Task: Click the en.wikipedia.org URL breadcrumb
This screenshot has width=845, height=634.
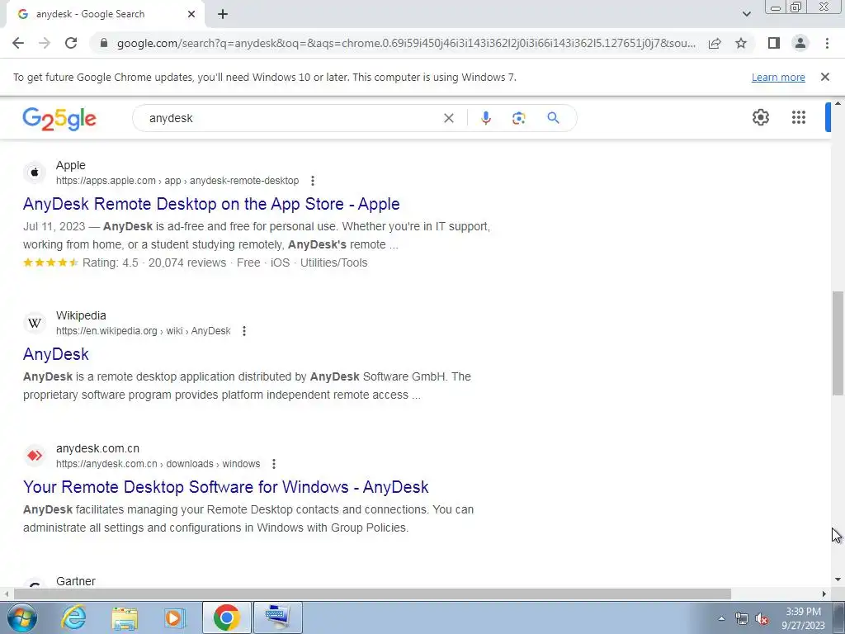Action: coord(144,331)
